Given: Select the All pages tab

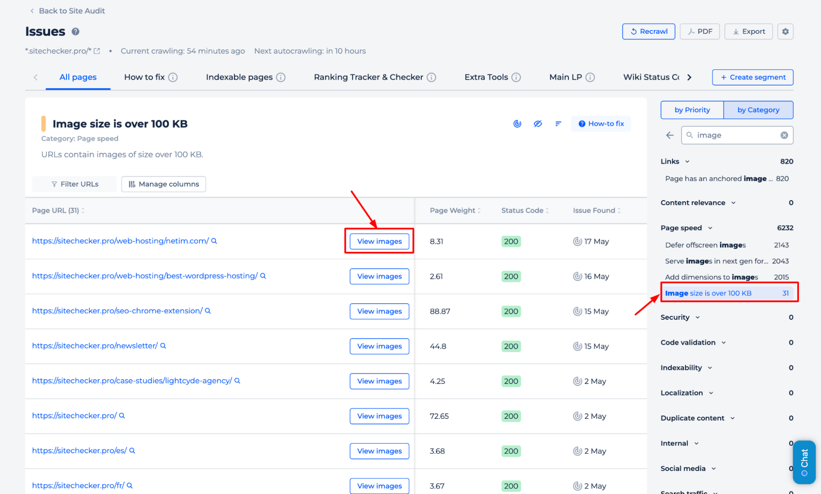Looking at the screenshot, I should (x=78, y=77).
